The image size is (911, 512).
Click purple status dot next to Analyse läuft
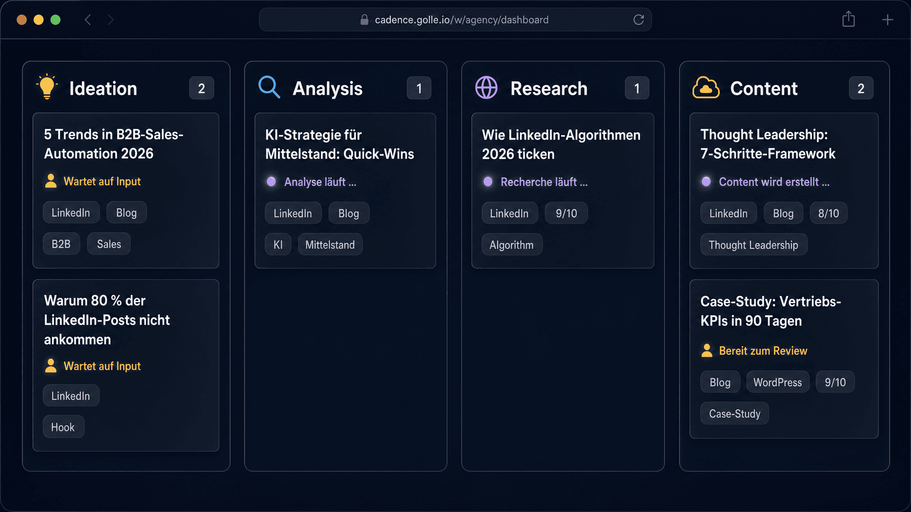[271, 182]
